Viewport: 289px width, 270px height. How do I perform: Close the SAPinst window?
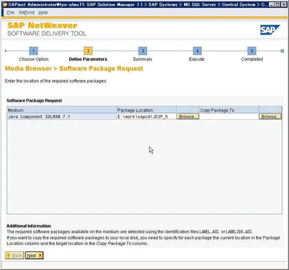(x=284, y=4)
